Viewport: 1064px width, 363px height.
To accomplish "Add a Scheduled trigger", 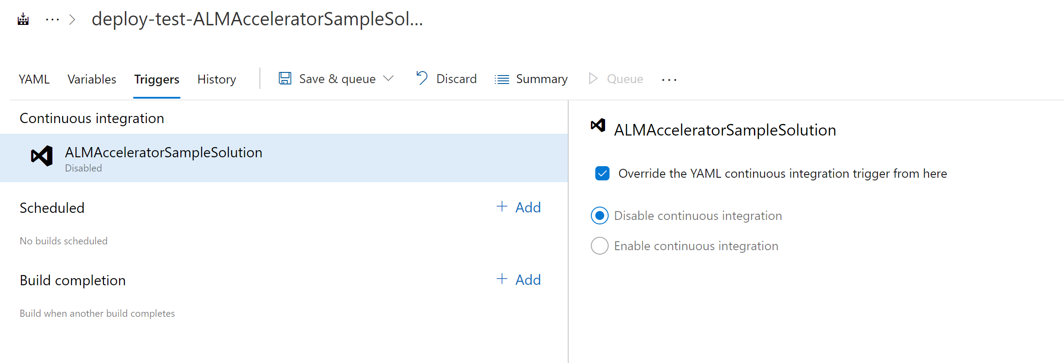I will pos(518,207).
